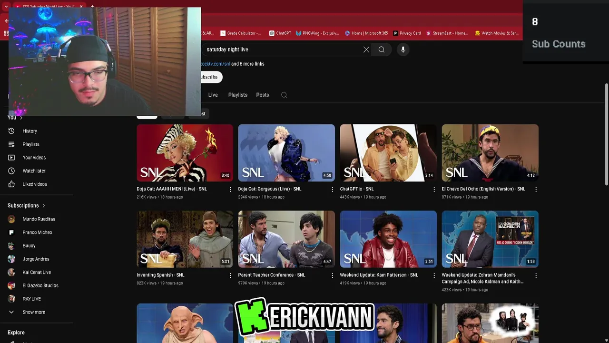Open options menu for Inventing Spanish video
The height and width of the screenshot is (343, 609).
click(x=230, y=275)
